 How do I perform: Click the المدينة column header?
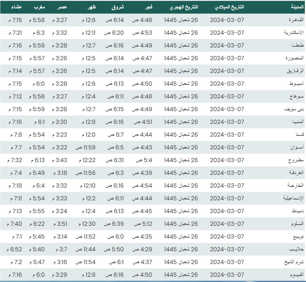[297, 7]
